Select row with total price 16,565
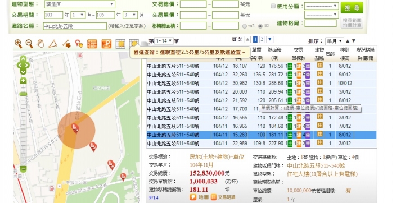 262,117
